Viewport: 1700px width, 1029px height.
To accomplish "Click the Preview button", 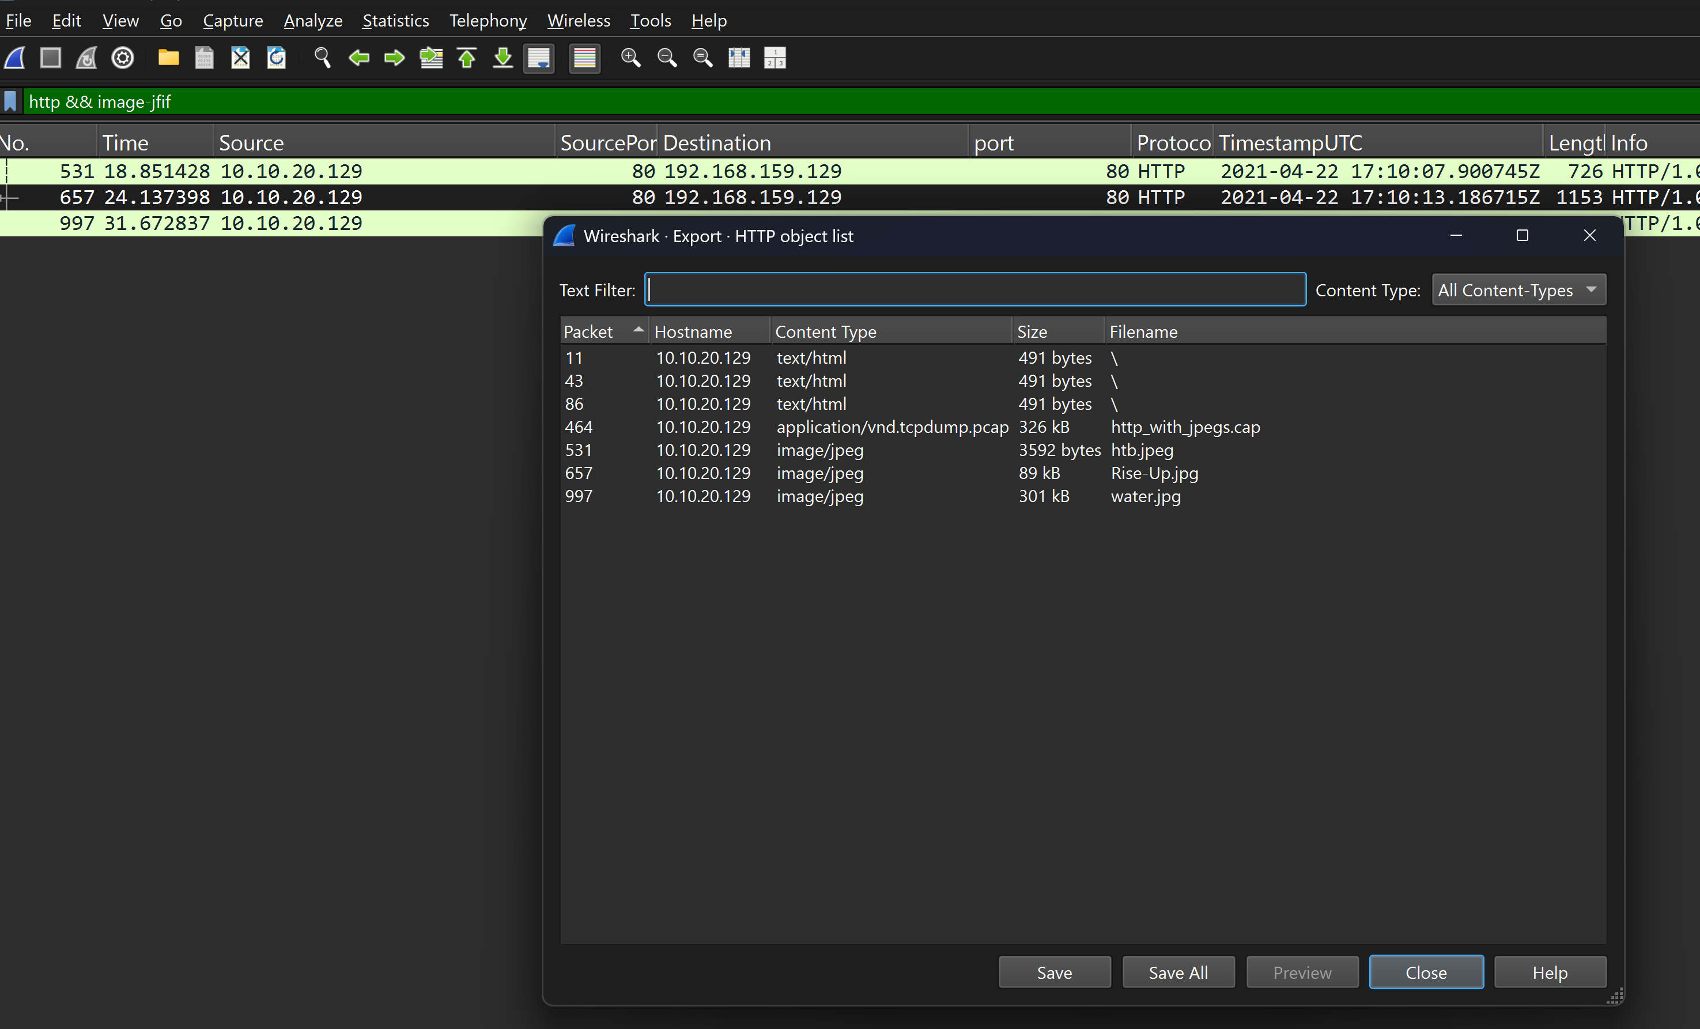I will click(x=1302, y=973).
